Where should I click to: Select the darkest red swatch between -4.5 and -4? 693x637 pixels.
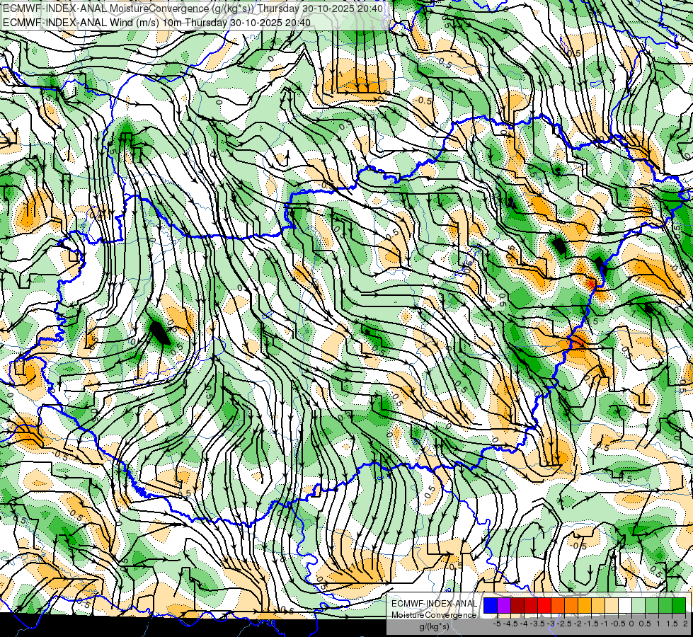coord(517,606)
